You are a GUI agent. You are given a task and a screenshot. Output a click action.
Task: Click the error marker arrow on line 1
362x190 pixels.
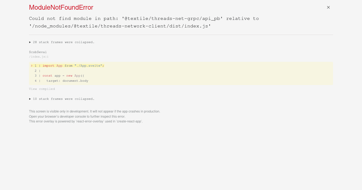32,65
